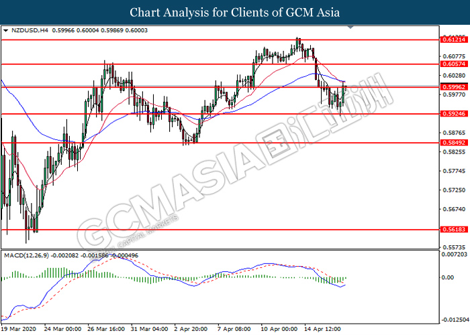Click the 0.57250 price axis value
The width and height of the screenshot is (470, 335).
coord(455,190)
